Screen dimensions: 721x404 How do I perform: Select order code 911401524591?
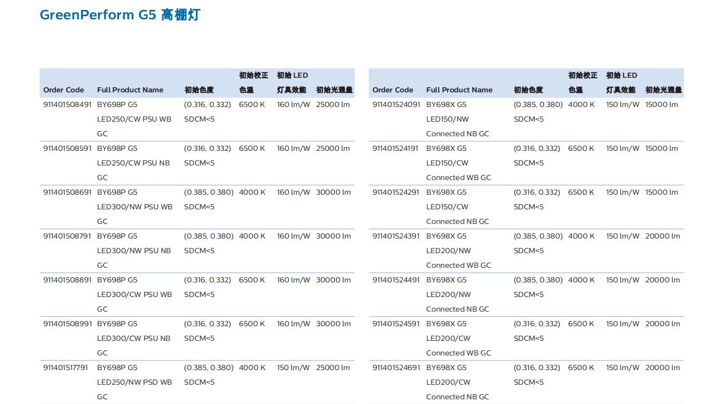click(x=396, y=324)
